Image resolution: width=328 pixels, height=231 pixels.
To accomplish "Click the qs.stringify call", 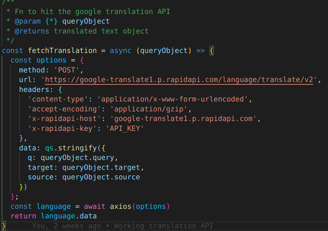I will (x=71, y=148).
